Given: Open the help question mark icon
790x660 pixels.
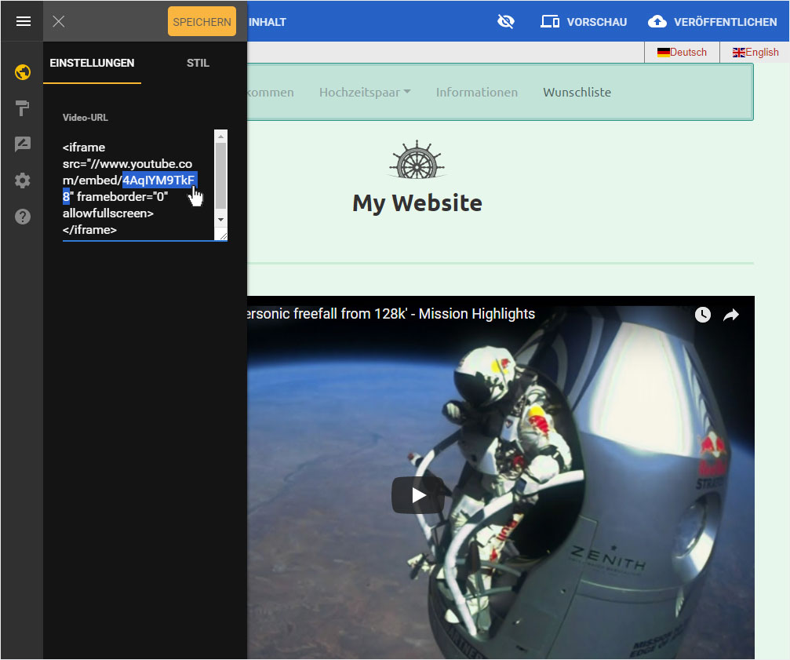Looking at the screenshot, I should (x=23, y=217).
